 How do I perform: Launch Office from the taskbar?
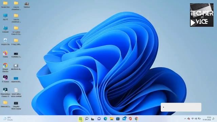pyautogui.click(x=130, y=119)
